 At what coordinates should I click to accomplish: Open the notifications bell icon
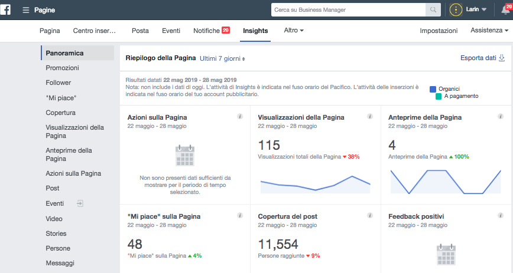coord(505,10)
